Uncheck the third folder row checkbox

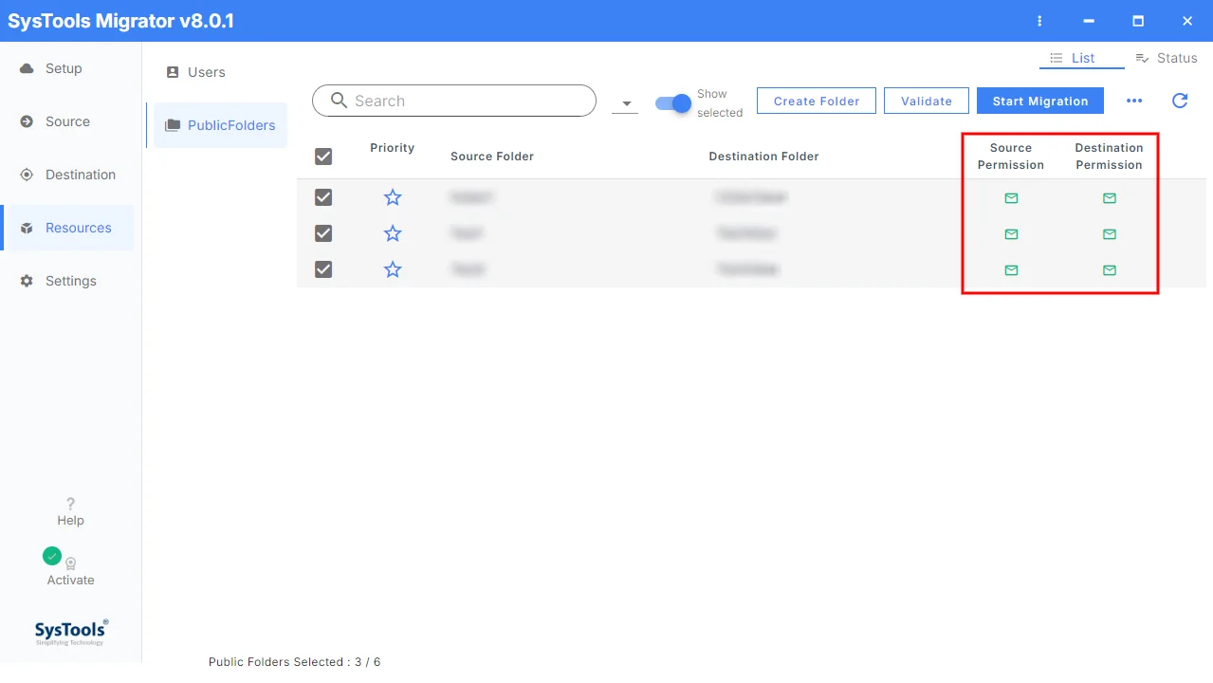(x=323, y=269)
